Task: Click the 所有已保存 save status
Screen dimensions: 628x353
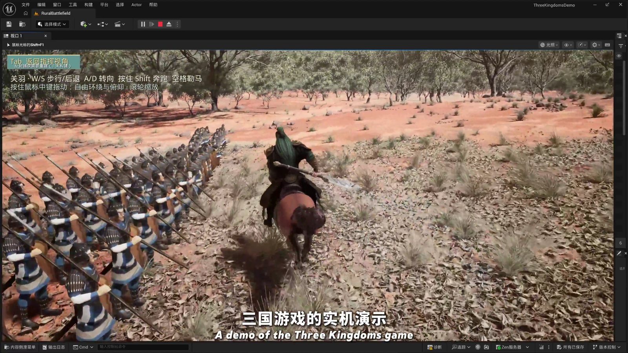Action: pyautogui.click(x=570, y=347)
